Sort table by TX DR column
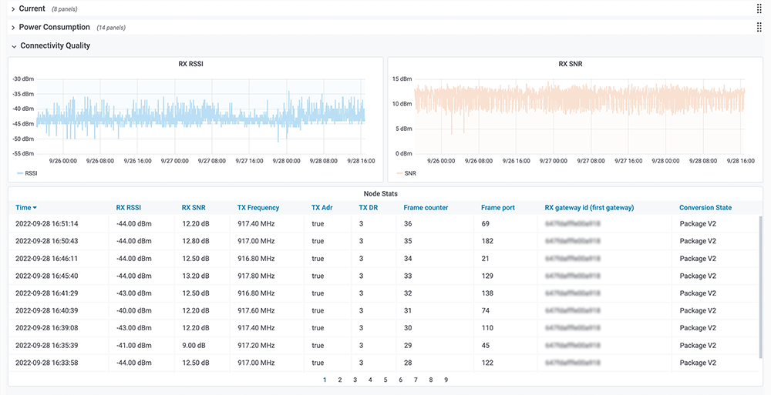Image resolution: width=771 pixels, height=395 pixels. 369,208
